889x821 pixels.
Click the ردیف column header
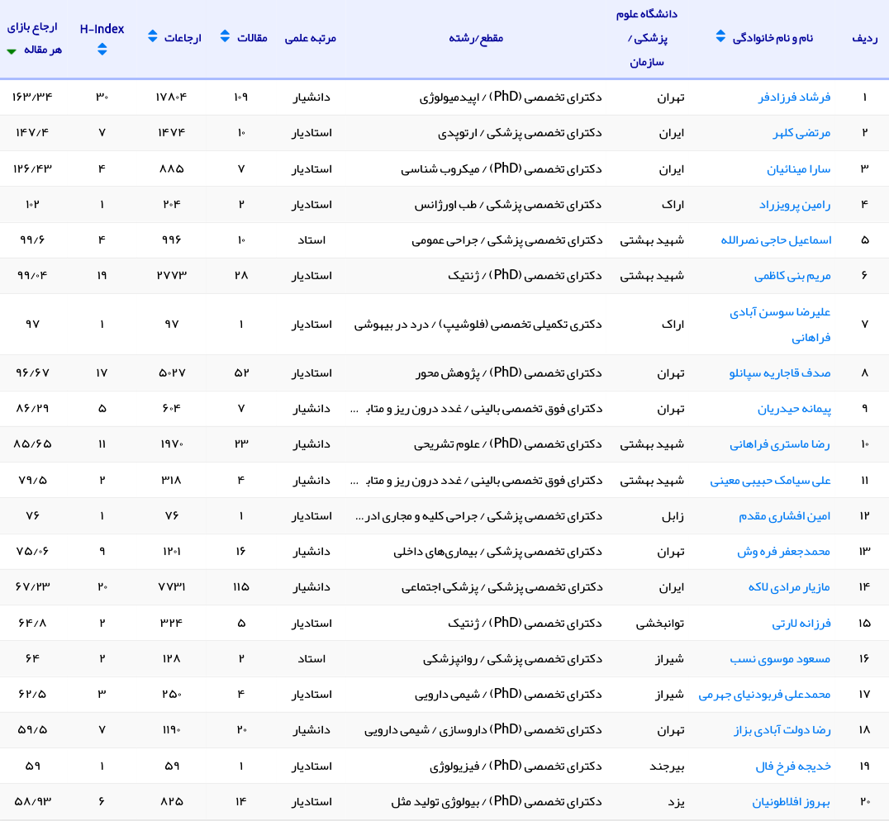click(x=864, y=38)
